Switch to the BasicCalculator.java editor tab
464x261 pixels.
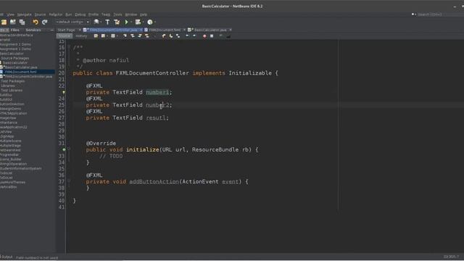coord(210,30)
